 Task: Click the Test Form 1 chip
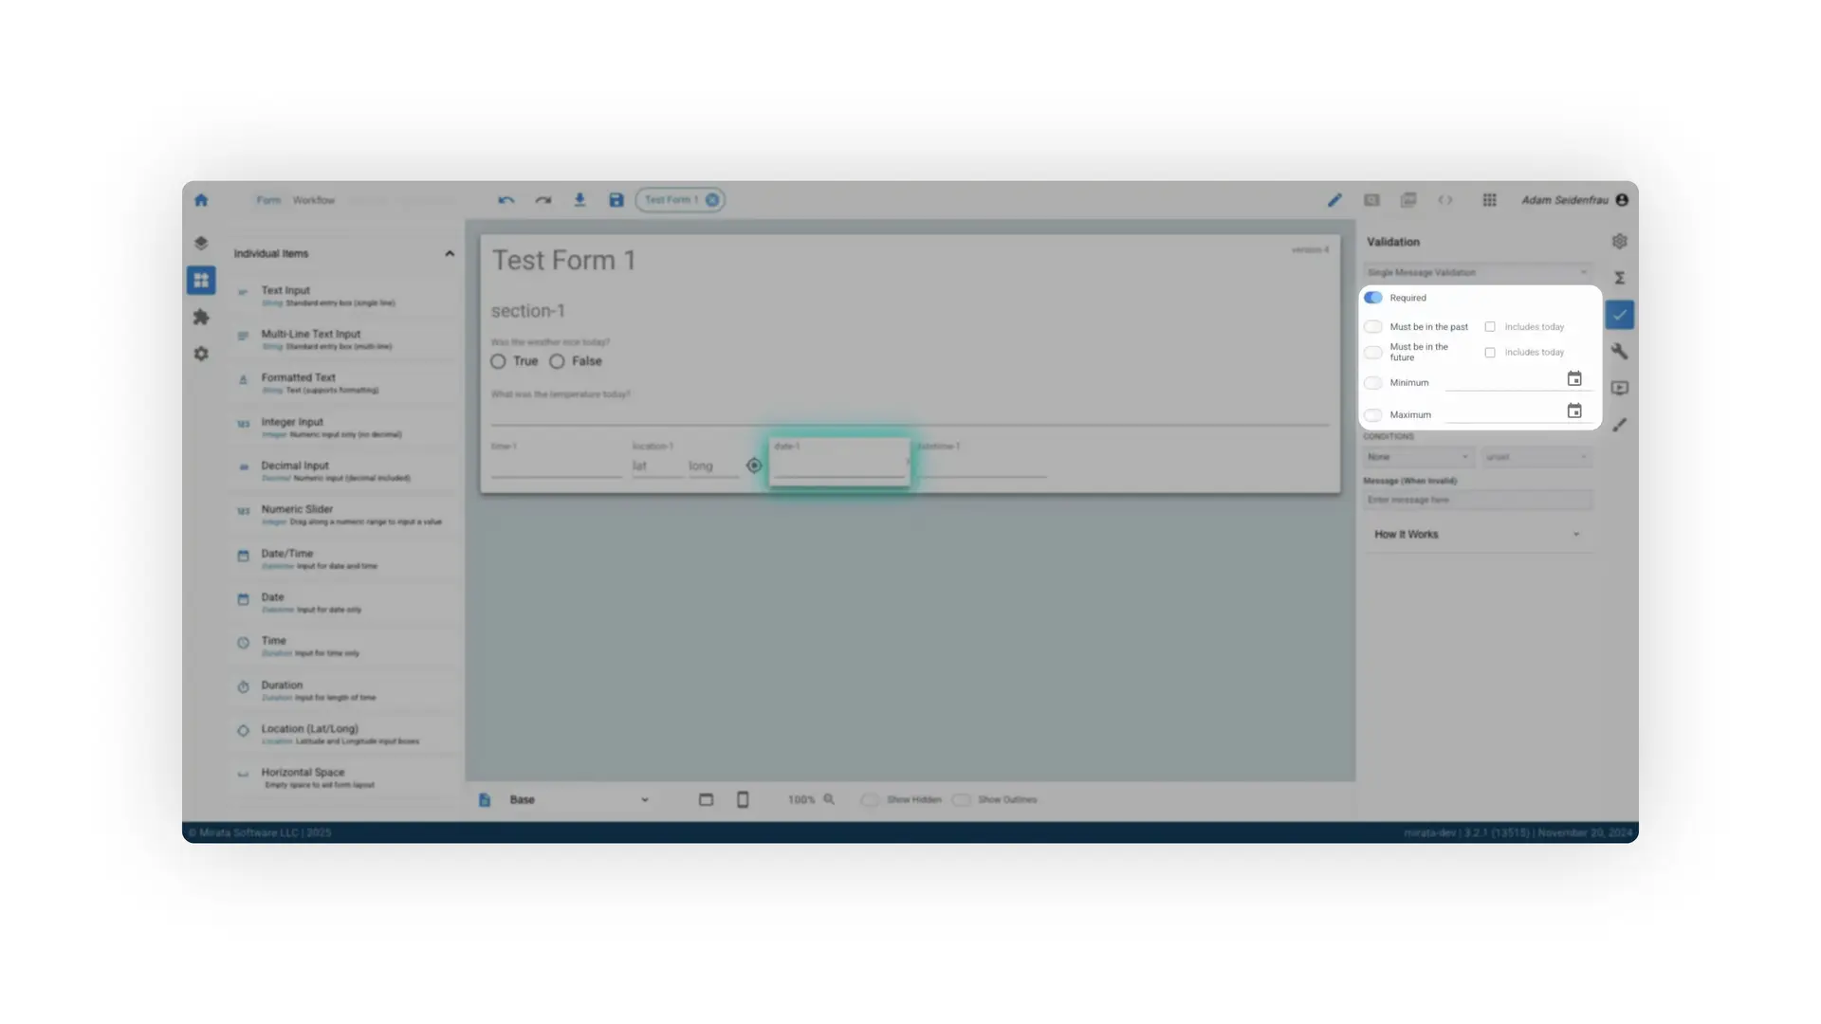click(673, 200)
